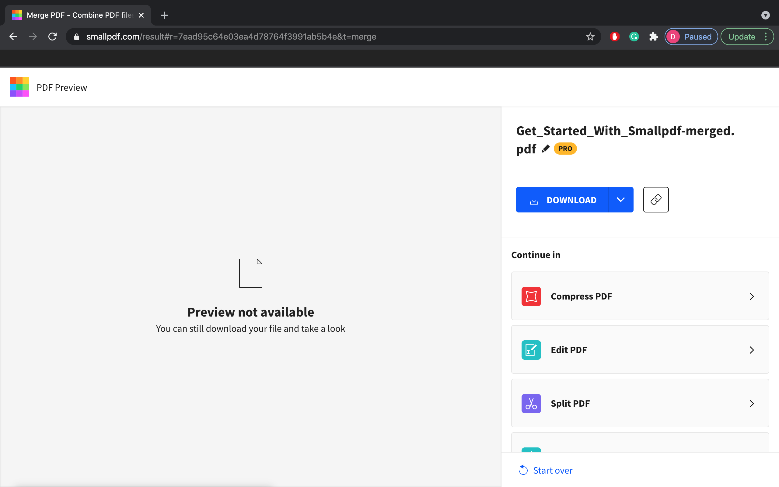
Task: Click the 'Continue in' heading
Action: pos(536,255)
